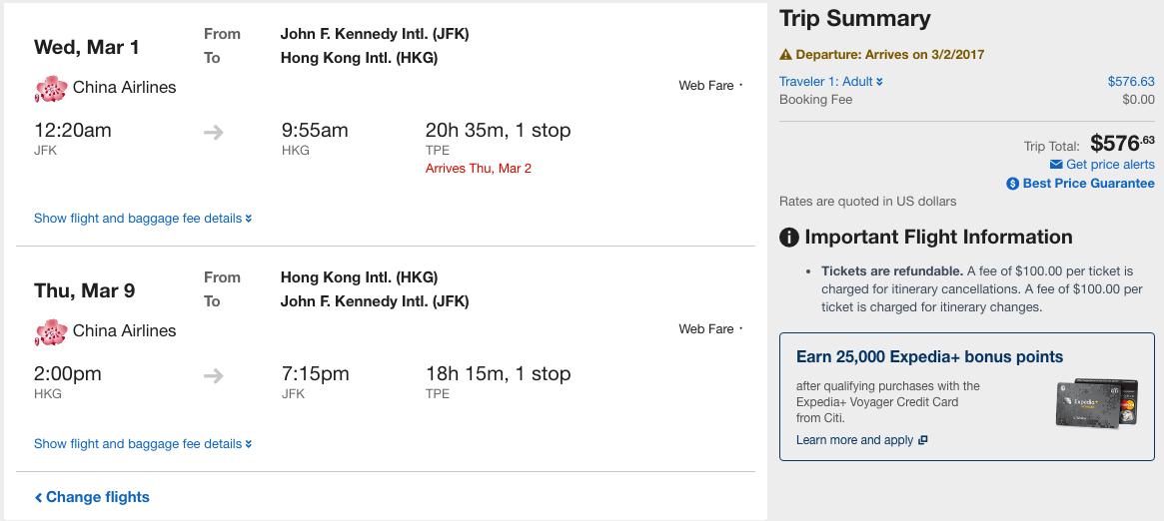Click the Web Fare label on the outbound flight
Viewport: 1164px width, 521px height.
pyautogui.click(x=706, y=86)
